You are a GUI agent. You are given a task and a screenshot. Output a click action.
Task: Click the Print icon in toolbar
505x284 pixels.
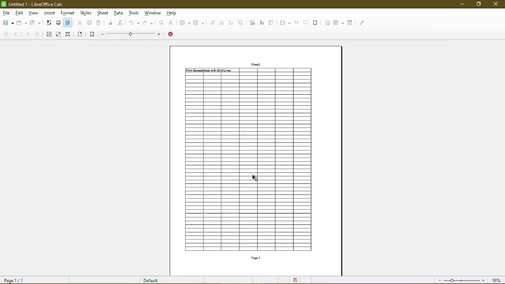click(x=58, y=23)
